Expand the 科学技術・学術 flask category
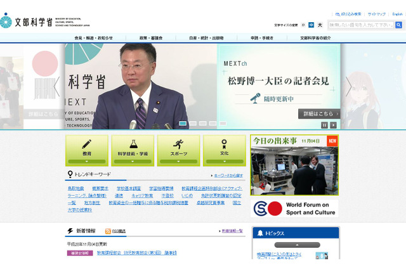The width and height of the screenshot is (406, 270). click(133, 150)
